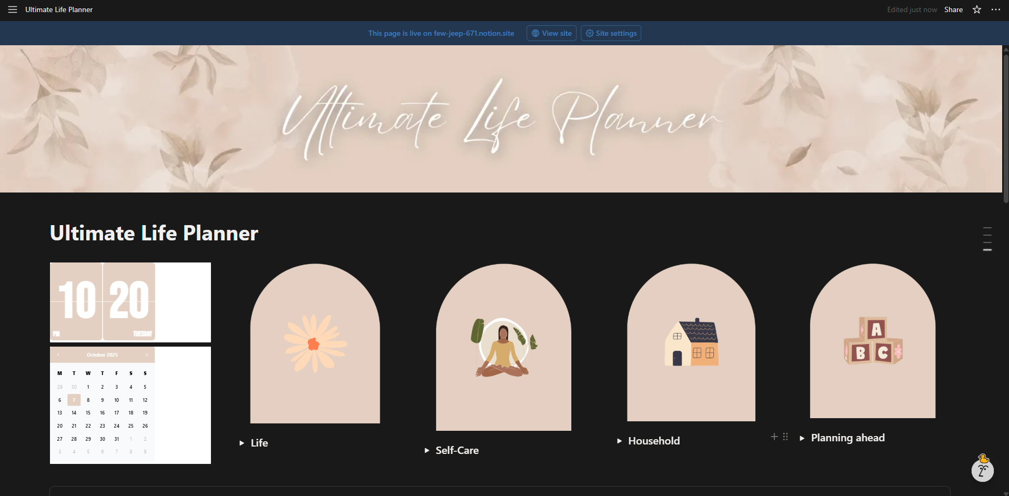Open the hamburger sidebar menu
Screen dimensions: 1009x496
point(13,9)
